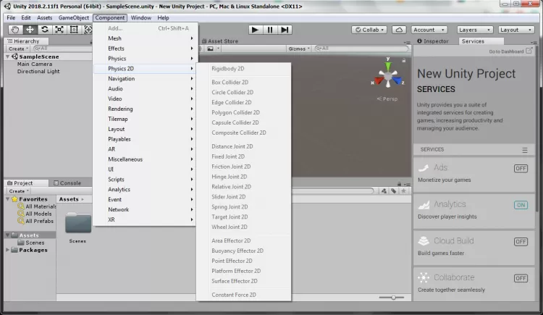Toggle the Persp projection label
The width and height of the screenshot is (543, 315).
click(387, 98)
